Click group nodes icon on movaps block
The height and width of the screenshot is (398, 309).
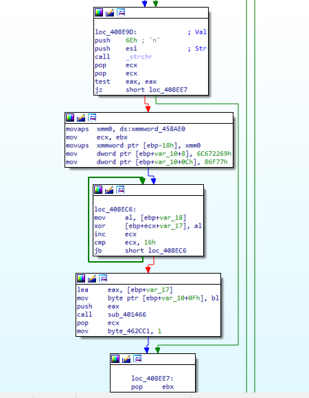click(92, 118)
